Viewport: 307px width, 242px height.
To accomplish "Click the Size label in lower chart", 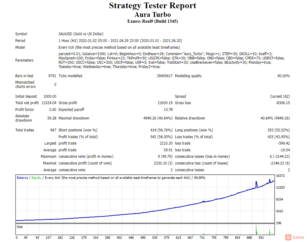I will tap(20, 227).
